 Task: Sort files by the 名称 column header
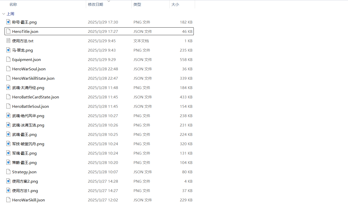pos(13,5)
